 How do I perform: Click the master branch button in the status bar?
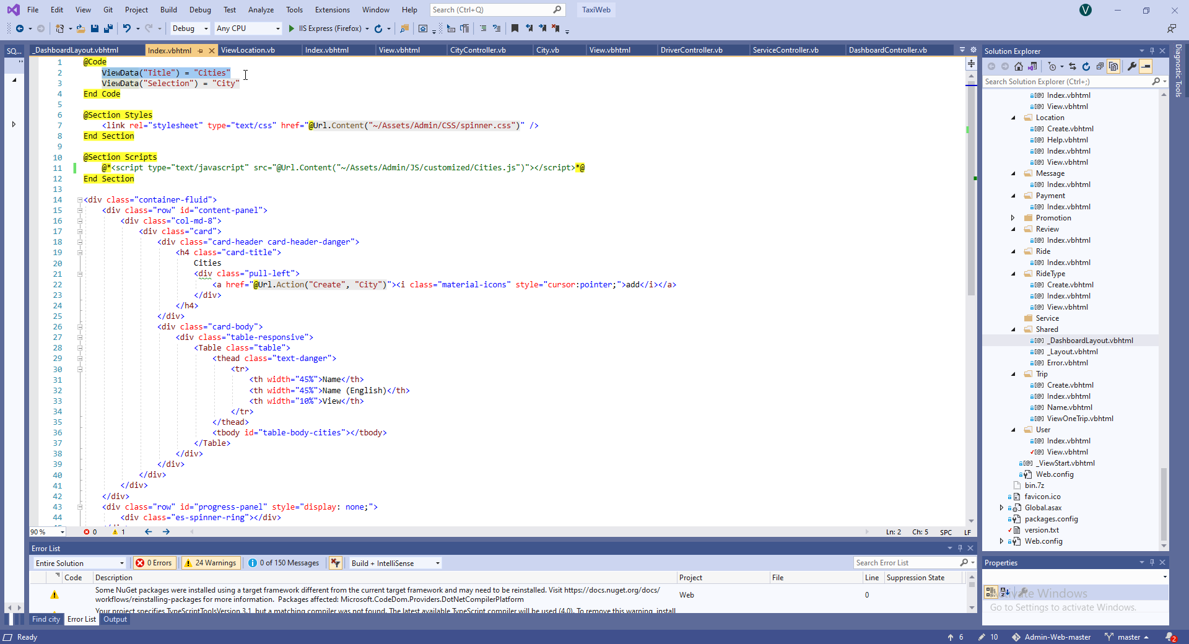click(x=1128, y=637)
